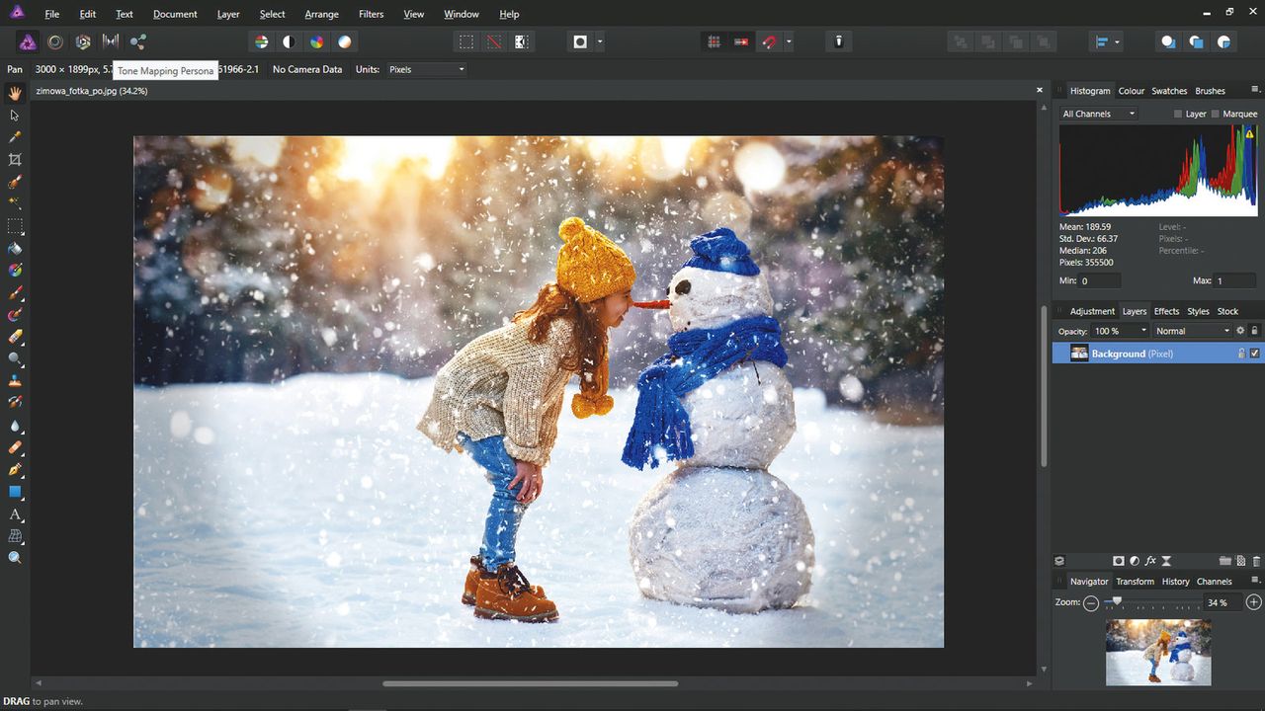
Task: Zoom out with Navigator minus button
Action: pyautogui.click(x=1090, y=602)
